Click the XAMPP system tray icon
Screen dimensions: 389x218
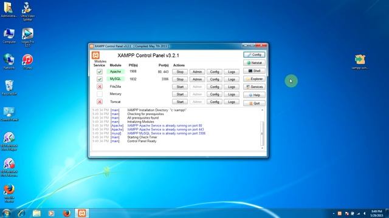[340, 214]
